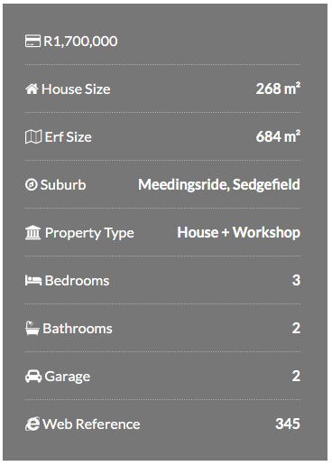The width and height of the screenshot is (332, 466).
Task: Click the Web Reference number 345
Action: click(288, 424)
